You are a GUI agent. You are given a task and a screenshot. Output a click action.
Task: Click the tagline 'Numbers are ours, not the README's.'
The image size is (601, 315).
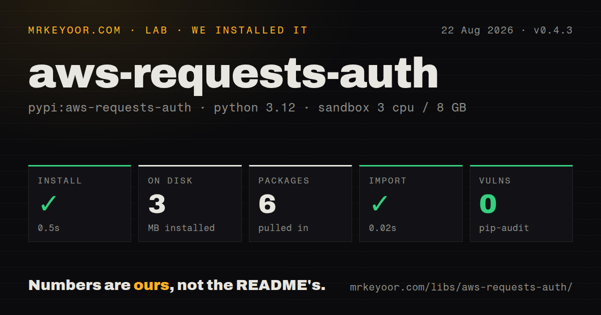177,285
